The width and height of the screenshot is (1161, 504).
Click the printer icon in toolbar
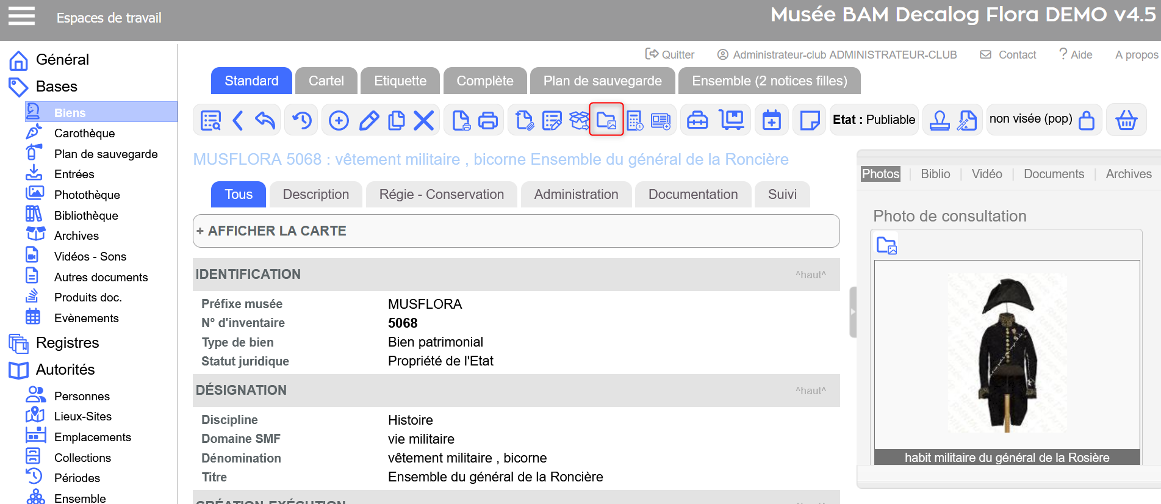487,120
